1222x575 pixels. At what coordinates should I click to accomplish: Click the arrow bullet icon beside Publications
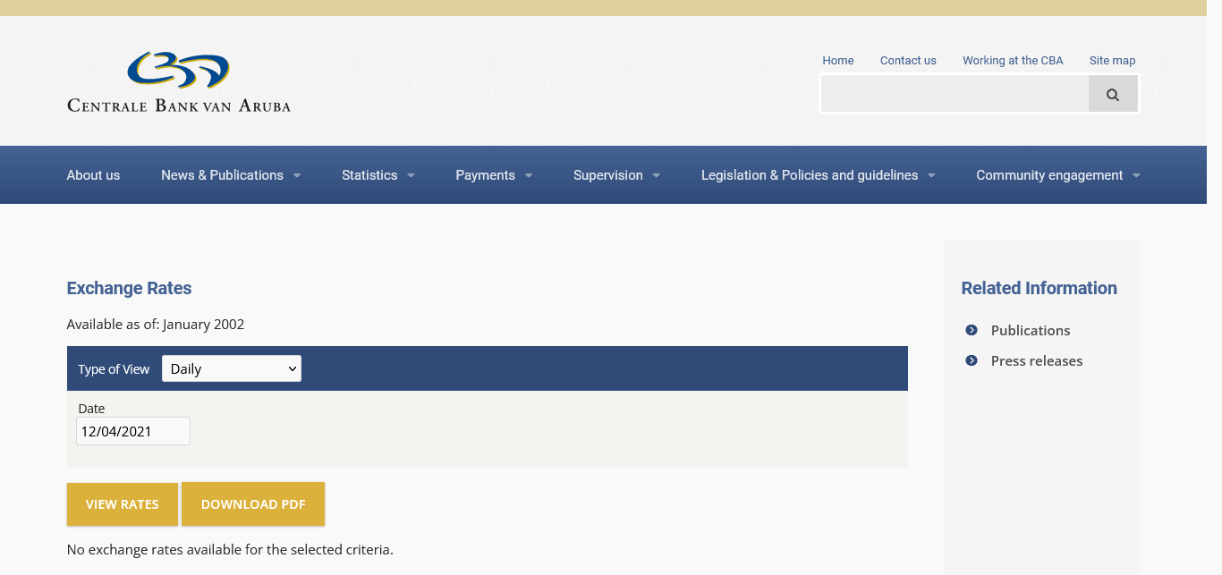coord(972,330)
